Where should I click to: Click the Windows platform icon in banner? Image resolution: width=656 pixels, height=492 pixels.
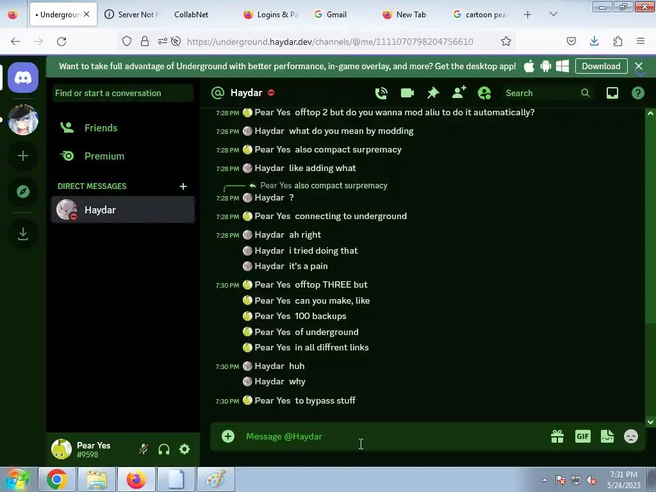click(x=562, y=66)
